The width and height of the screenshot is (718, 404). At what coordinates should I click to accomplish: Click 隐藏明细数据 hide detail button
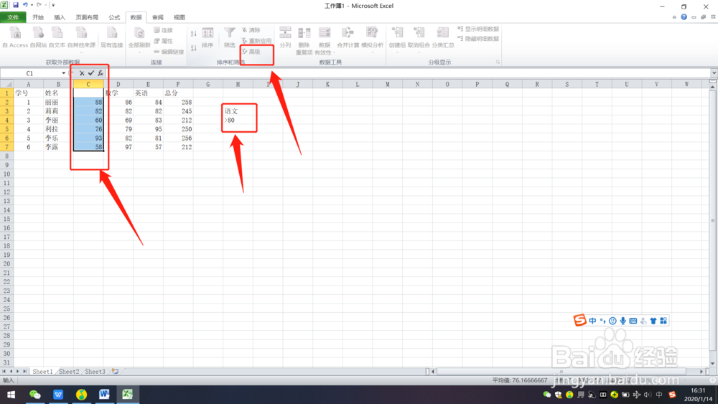tap(478, 39)
